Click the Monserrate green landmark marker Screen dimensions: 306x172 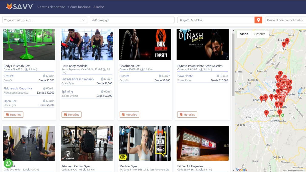pyautogui.click(x=283, y=115)
